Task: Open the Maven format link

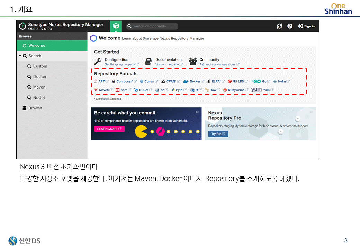Action: pos(103,90)
